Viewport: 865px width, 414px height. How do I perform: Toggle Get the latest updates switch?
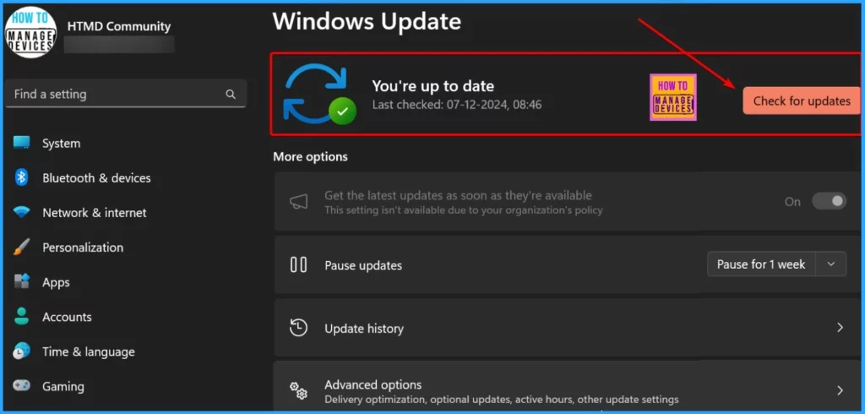(829, 201)
